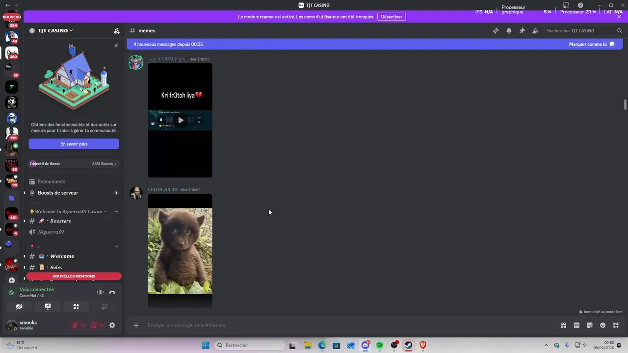Show pinned messages with the pin icon
The height and width of the screenshot is (353, 628).
(522, 30)
